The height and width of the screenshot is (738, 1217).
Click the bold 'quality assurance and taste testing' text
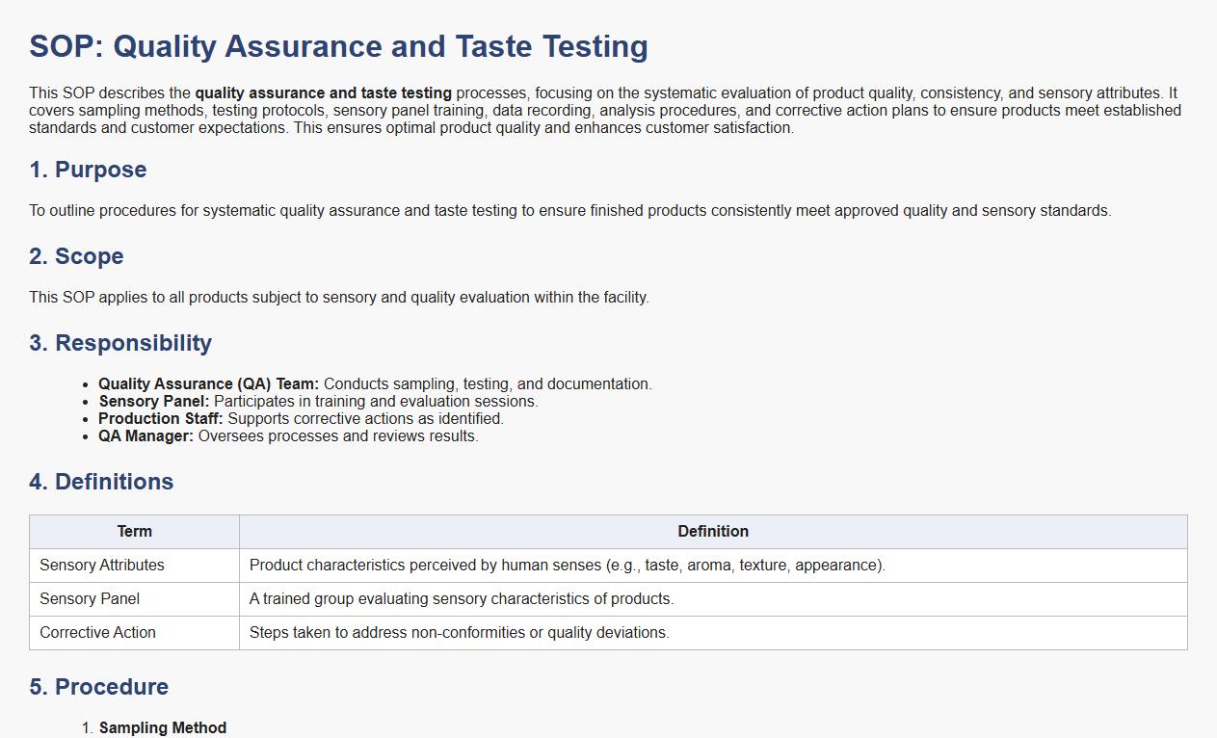click(x=323, y=93)
